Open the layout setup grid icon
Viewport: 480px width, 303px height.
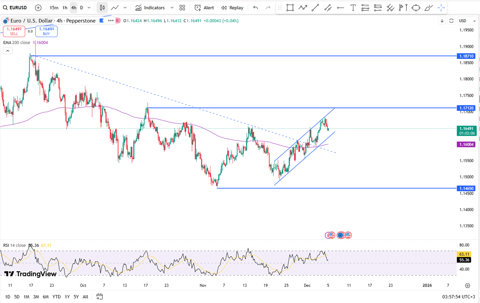coord(182,8)
